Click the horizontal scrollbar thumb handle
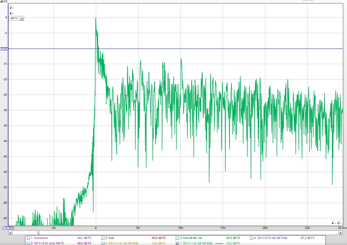347x245 pixels. 38,233
